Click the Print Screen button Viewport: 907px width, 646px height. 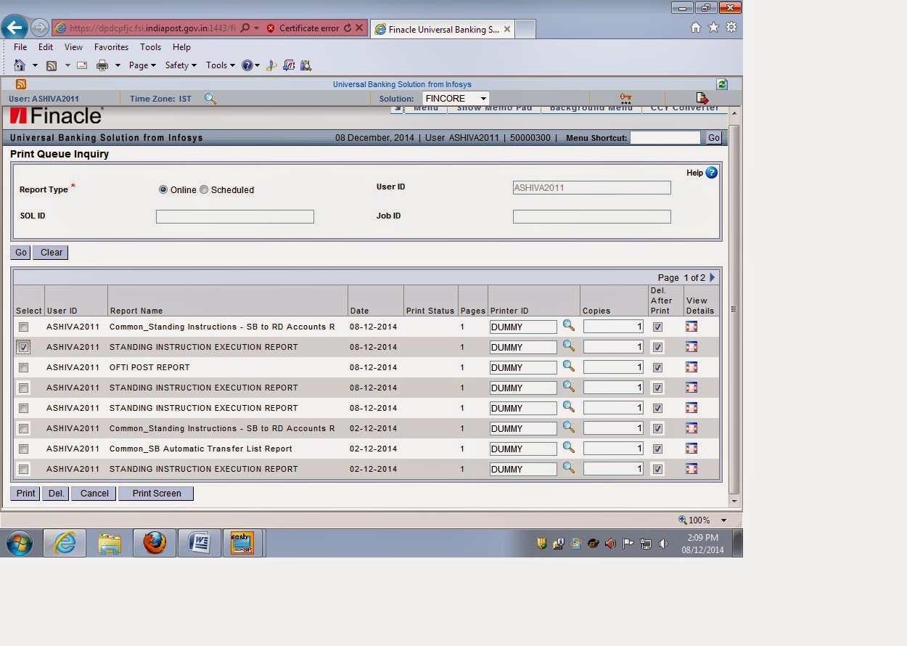155,493
